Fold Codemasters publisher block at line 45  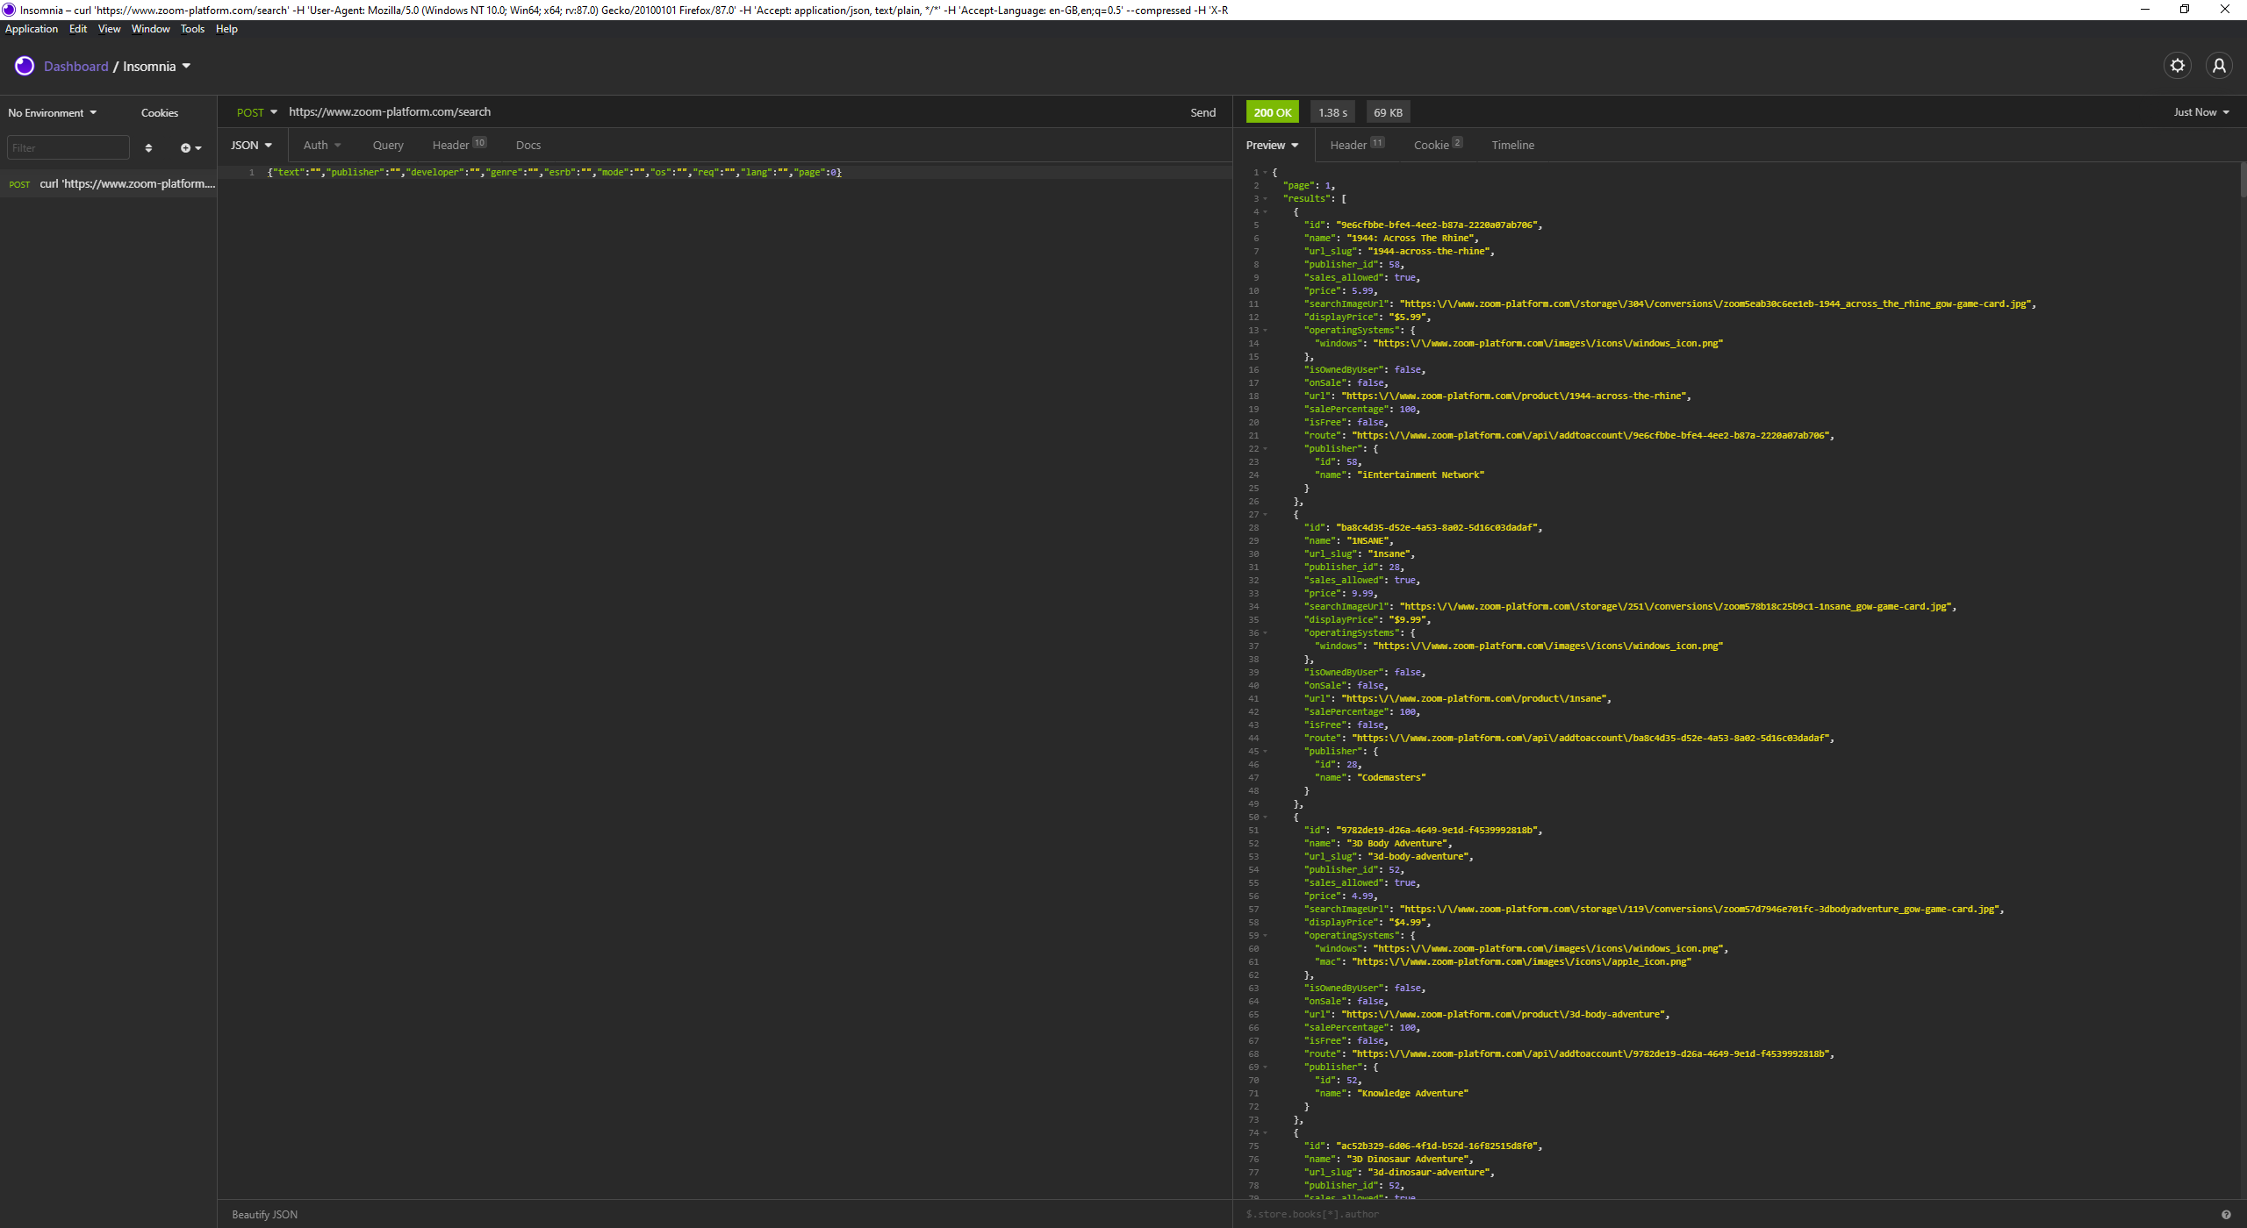pos(1265,752)
